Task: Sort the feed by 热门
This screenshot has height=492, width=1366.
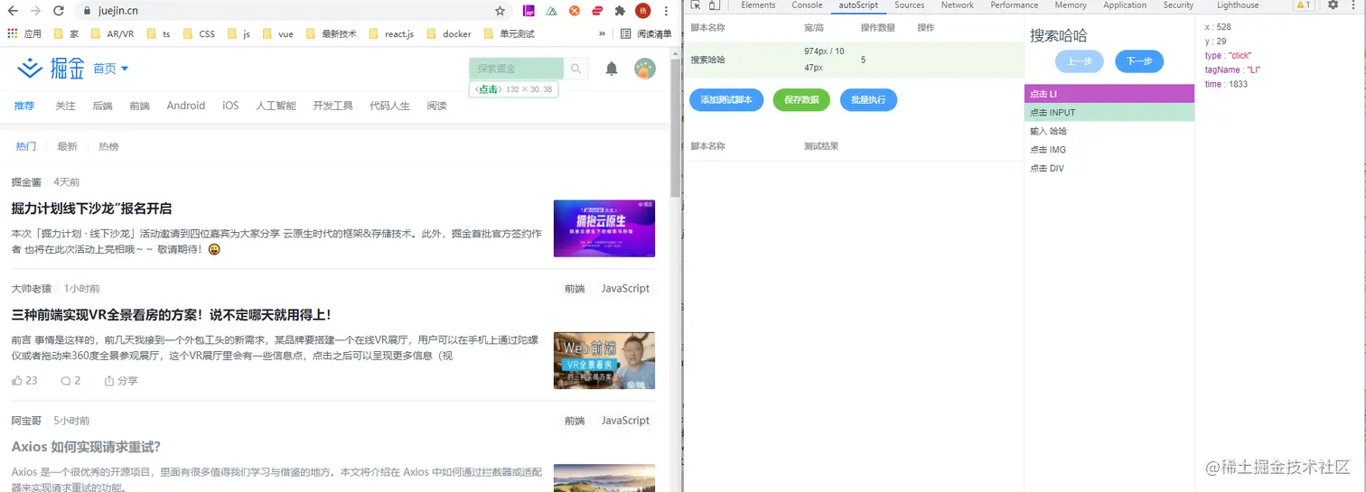Action: click(x=26, y=146)
